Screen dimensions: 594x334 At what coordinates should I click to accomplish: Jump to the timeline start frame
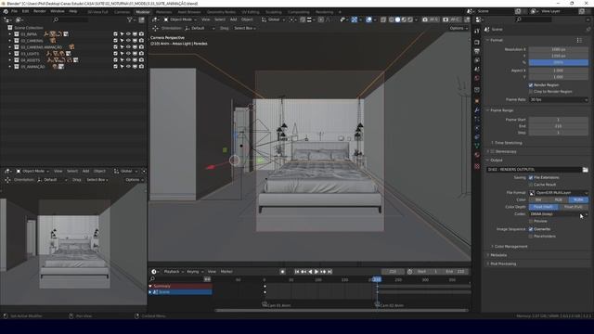pos(297,272)
